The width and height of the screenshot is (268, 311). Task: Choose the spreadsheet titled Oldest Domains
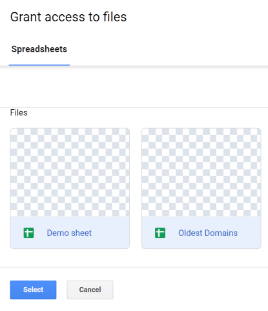point(201,188)
